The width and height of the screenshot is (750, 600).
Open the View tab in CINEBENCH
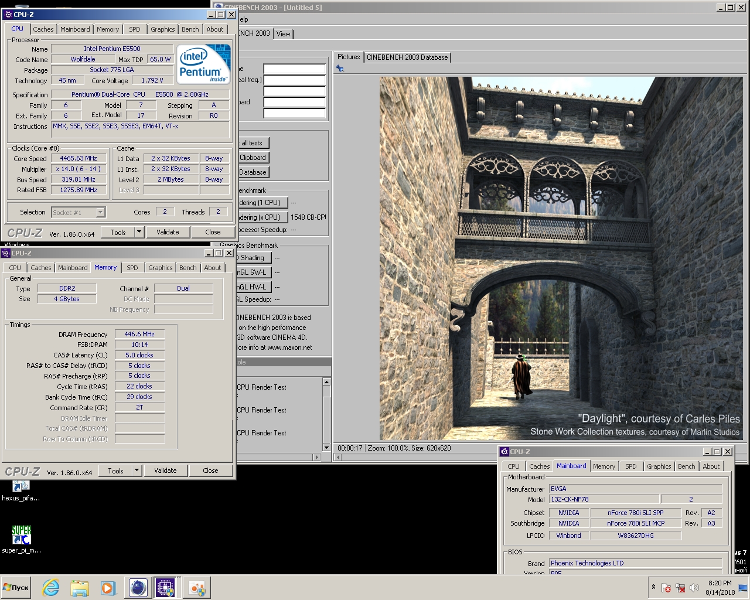(283, 34)
